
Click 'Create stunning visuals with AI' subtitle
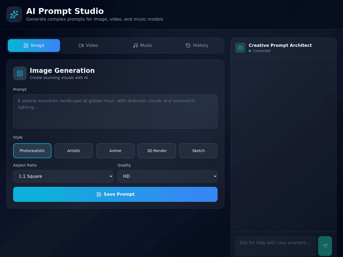pyautogui.click(x=59, y=78)
